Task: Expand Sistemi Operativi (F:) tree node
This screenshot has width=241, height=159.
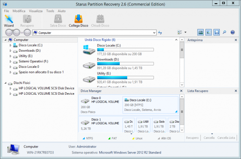Action: (x=11, y=62)
